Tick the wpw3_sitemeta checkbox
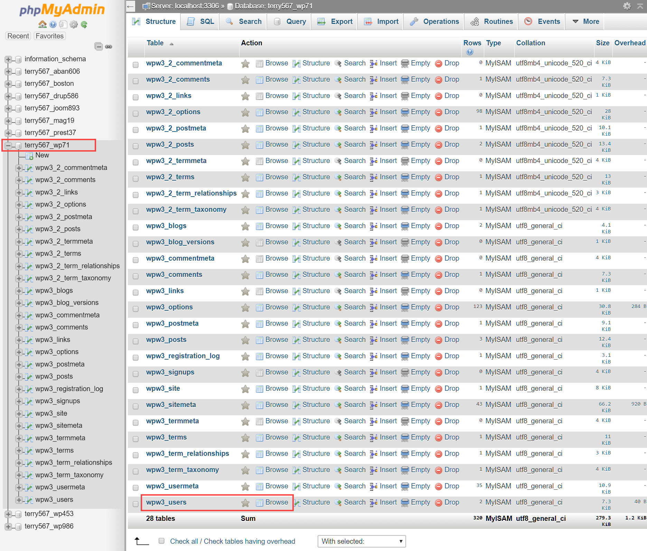The image size is (647, 551). tap(135, 406)
